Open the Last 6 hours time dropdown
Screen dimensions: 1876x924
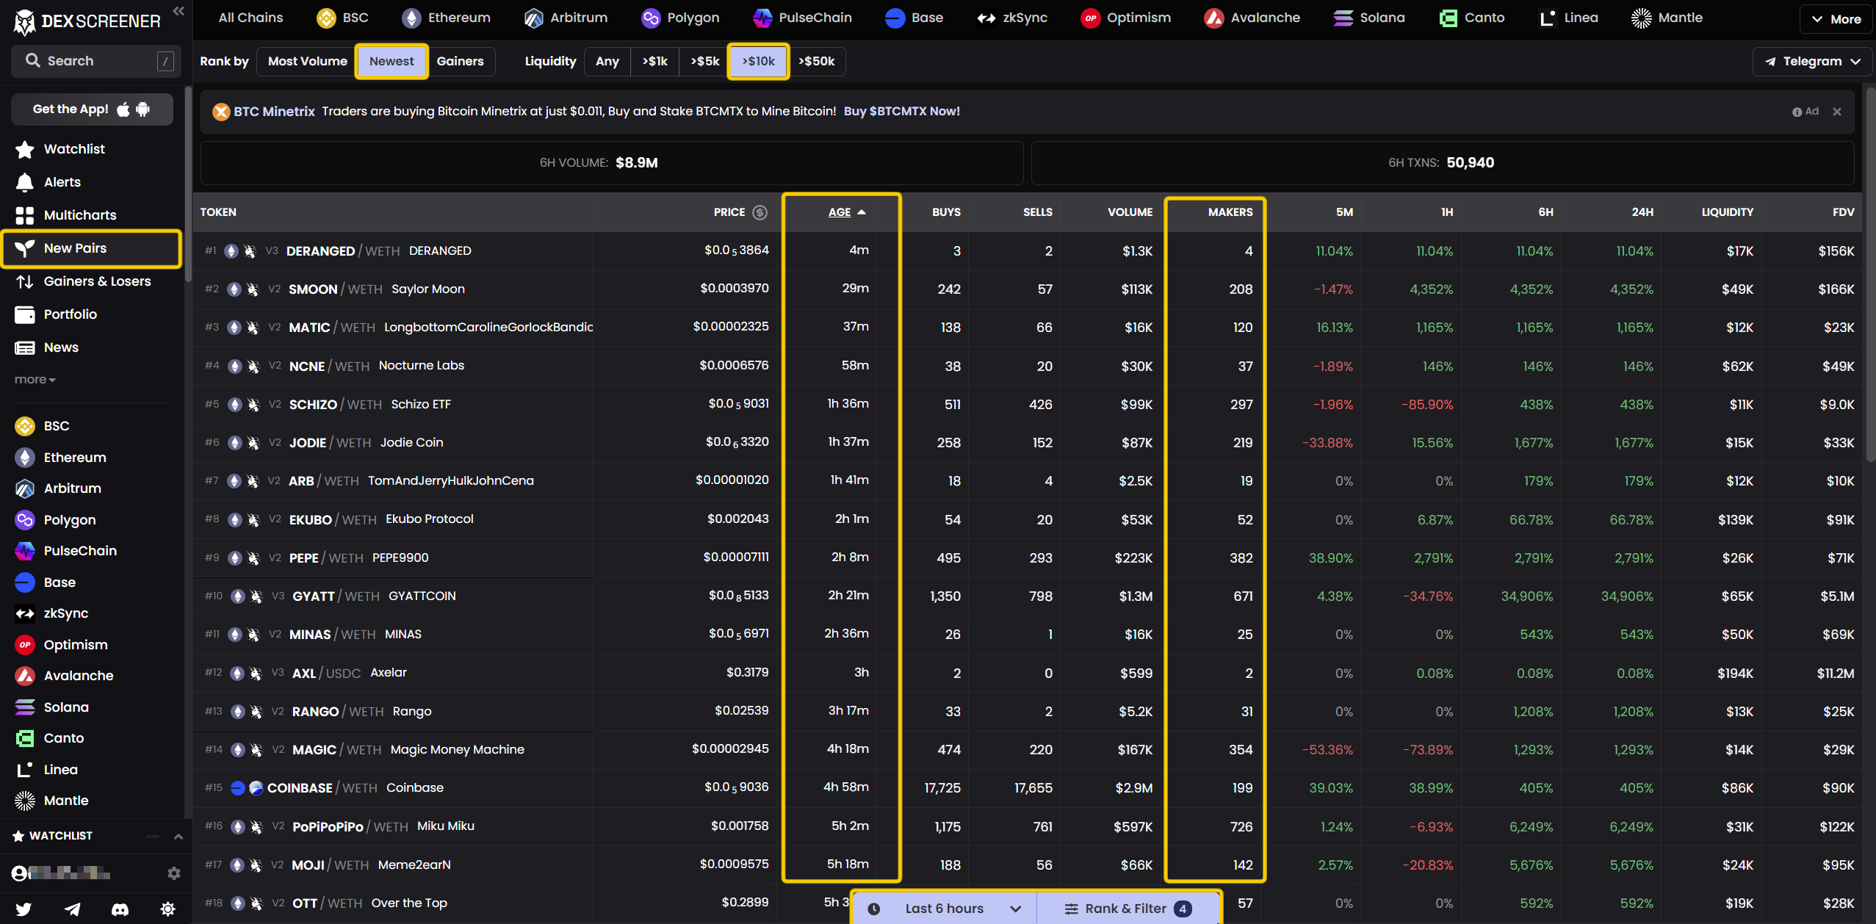coord(944,909)
